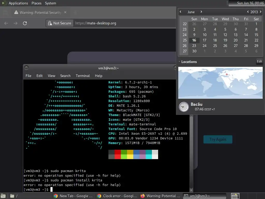Select June 14 in the calendar
This screenshot has height=199, width=265.
click(x=246, y=35)
